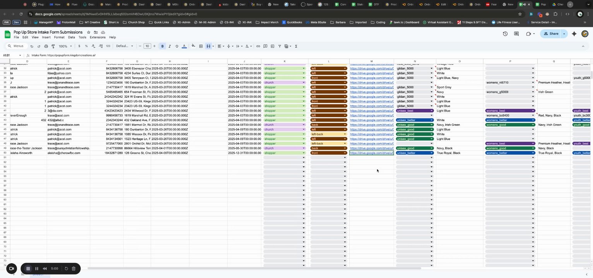Open the Drive link in row 50
This screenshot has width=593, height=278.
[371, 153]
